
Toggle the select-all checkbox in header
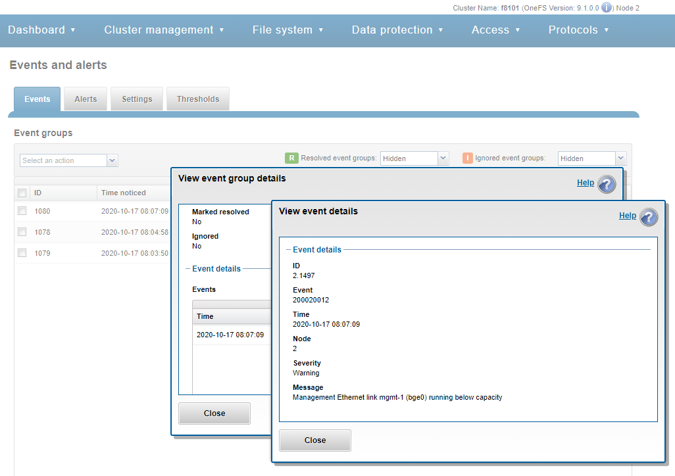tap(22, 193)
